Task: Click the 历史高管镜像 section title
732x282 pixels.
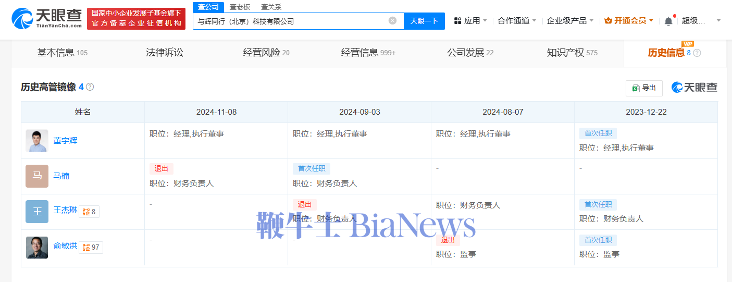Action: tap(48, 87)
